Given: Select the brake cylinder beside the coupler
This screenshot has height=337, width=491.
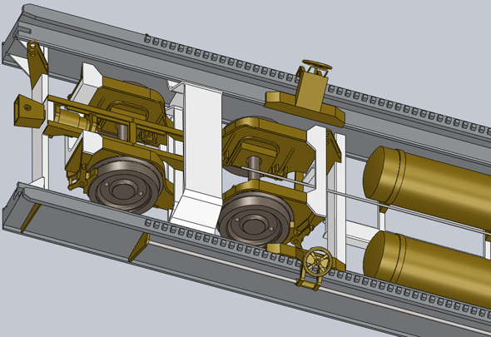Looking at the screenshot, I should tap(73, 119).
